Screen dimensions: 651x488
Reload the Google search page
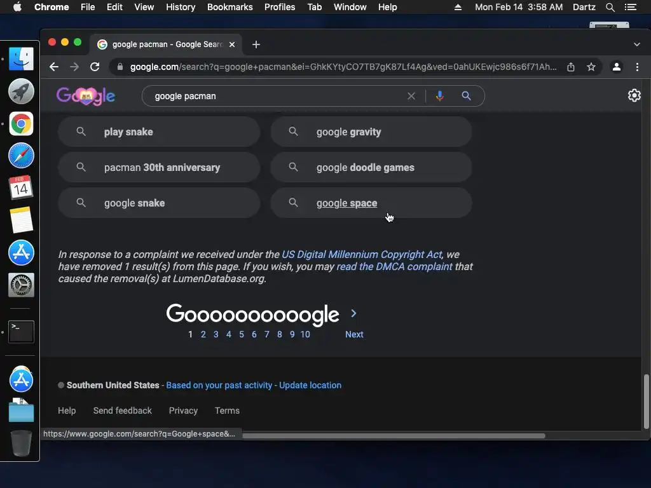[x=95, y=67]
